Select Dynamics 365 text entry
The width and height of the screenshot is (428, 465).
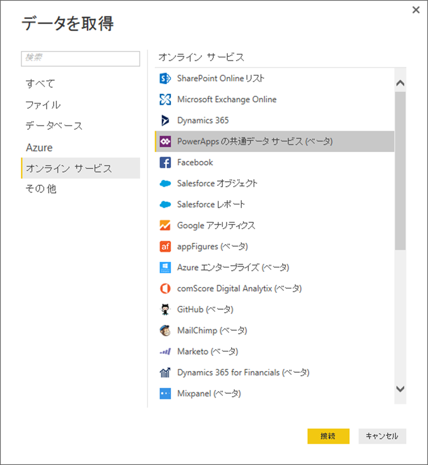pos(203,121)
